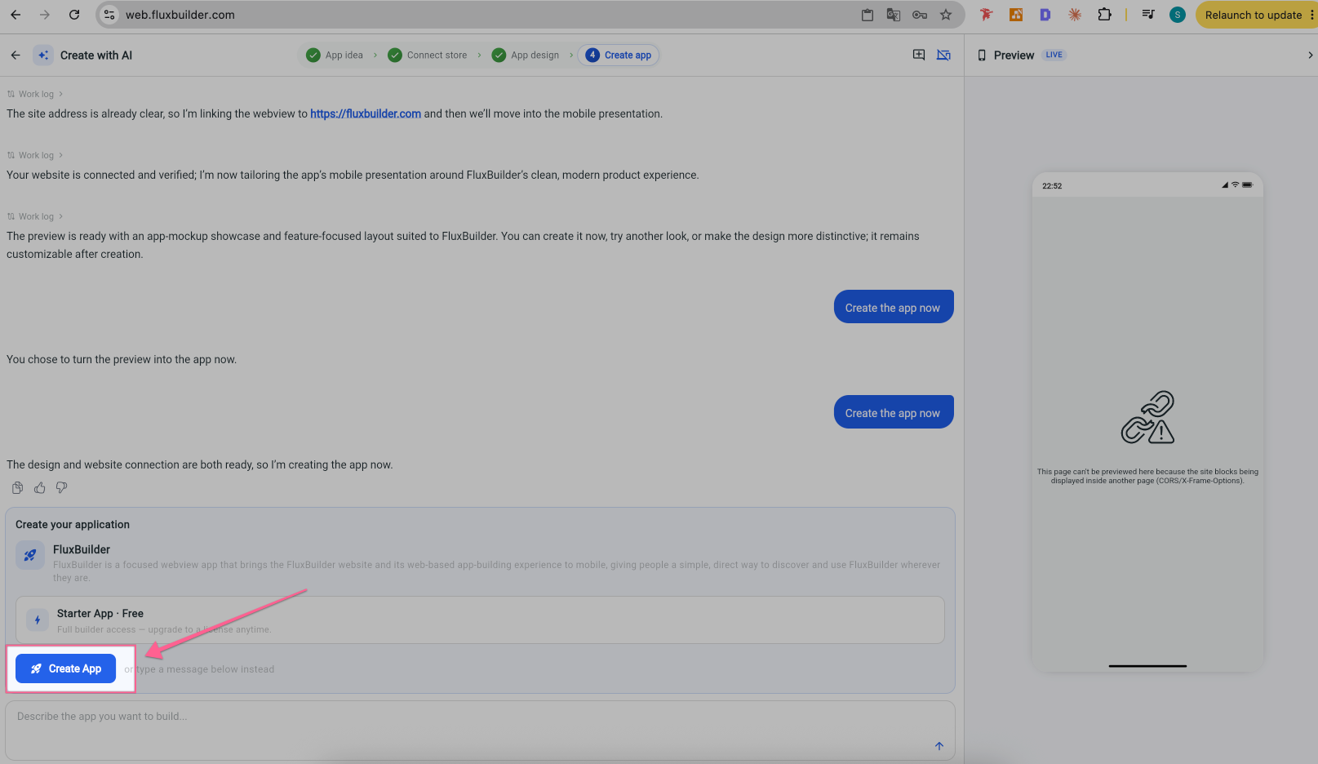
Task: Click the CORS preview blocked message
Action: pyautogui.click(x=1147, y=476)
